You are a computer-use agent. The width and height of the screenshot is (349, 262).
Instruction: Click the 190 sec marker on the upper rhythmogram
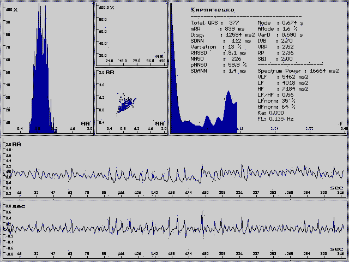[x=206, y=193]
